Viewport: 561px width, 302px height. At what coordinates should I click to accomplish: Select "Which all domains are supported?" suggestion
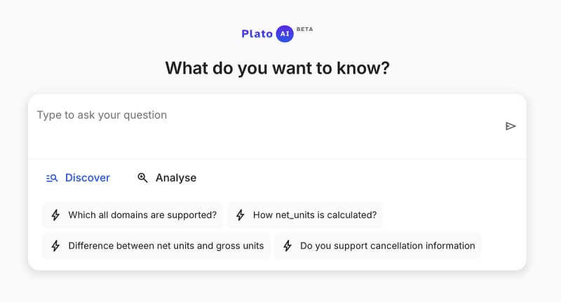click(133, 215)
